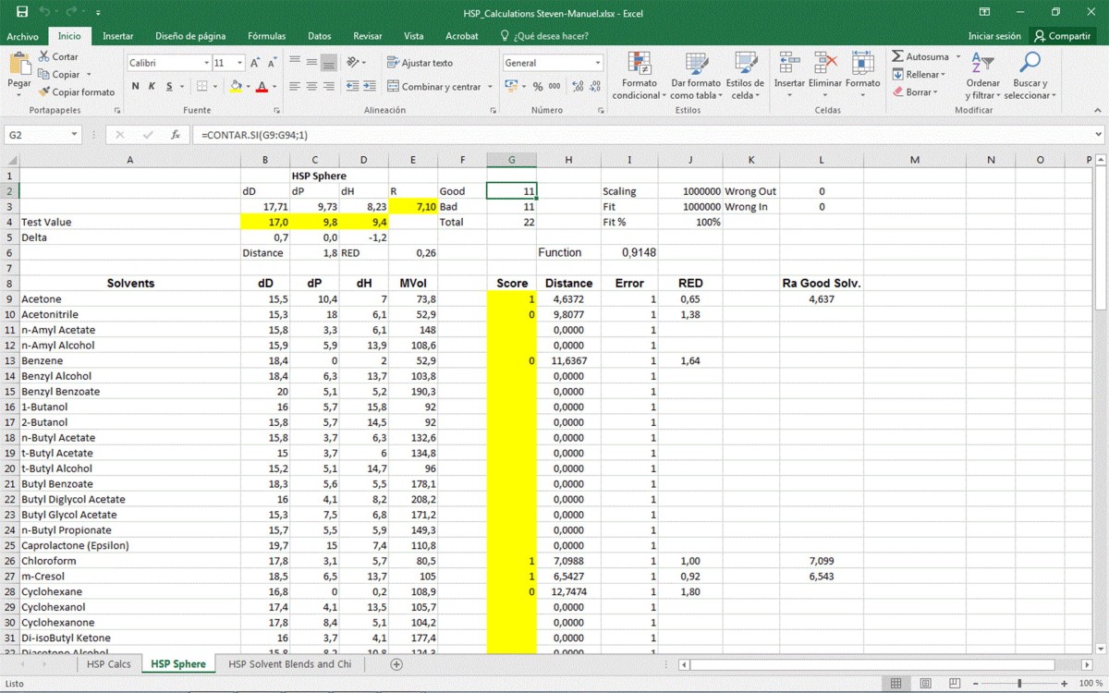Toggle italic formatting K button
Viewport: 1109px width, 693px height.
[152, 87]
